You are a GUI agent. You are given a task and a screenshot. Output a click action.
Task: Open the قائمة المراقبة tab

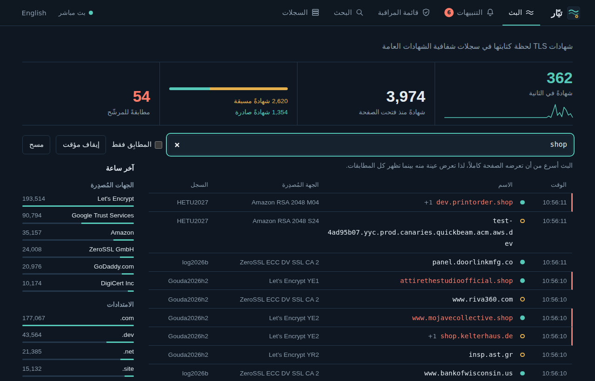pyautogui.click(x=403, y=13)
